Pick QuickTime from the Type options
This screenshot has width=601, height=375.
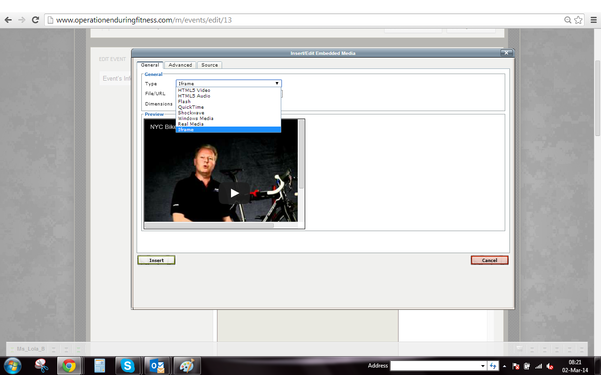(x=191, y=107)
